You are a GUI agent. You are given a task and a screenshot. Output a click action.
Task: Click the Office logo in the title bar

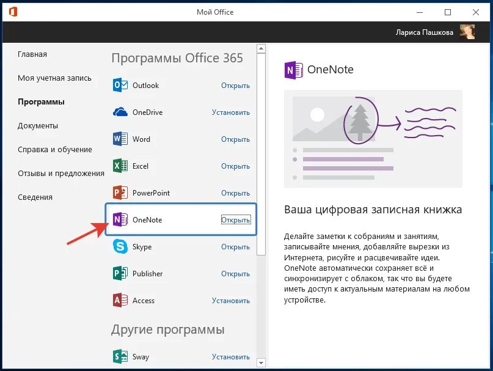point(13,12)
